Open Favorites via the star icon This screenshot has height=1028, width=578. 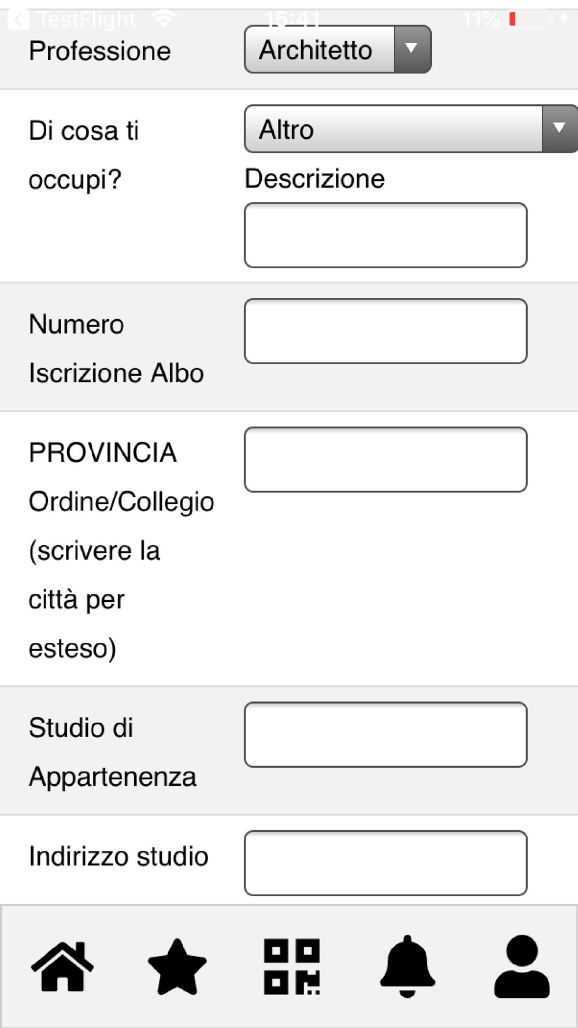coord(177,967)
